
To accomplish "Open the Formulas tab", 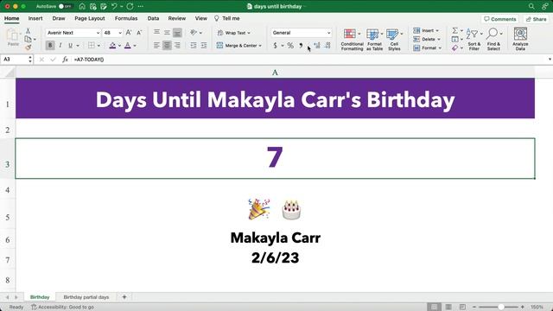I will (126, 18).
